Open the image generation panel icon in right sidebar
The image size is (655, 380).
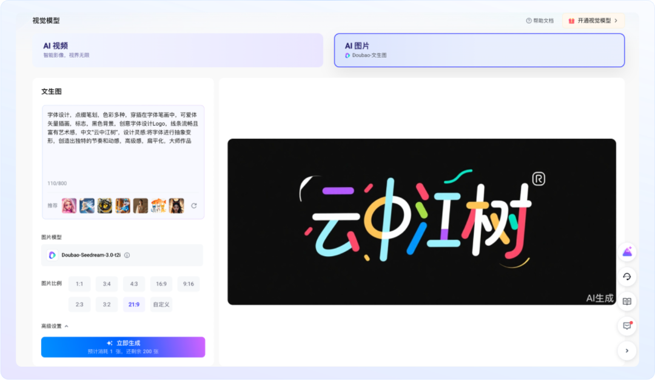tap(627, 251)
